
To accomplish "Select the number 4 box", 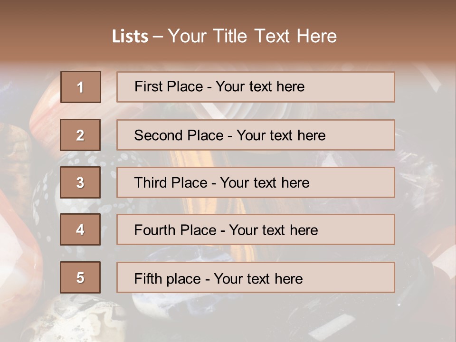I will pos(80,229).
